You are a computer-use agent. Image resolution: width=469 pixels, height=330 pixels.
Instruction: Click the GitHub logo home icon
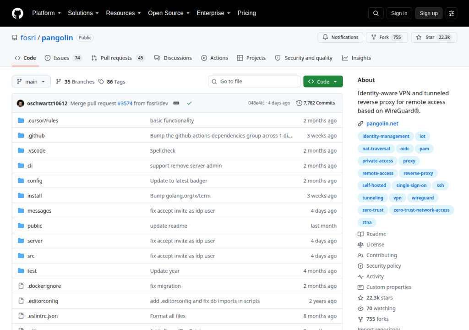pyautogui.click(x=17, y=13)
